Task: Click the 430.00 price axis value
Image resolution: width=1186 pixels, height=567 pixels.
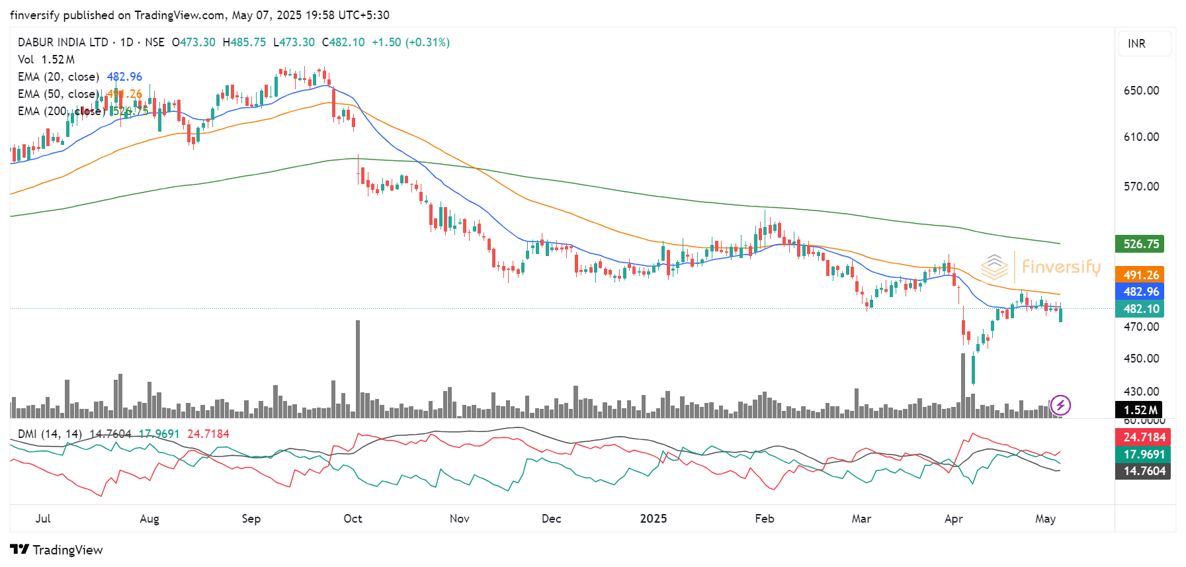Action: click(x=1141, y=392)
